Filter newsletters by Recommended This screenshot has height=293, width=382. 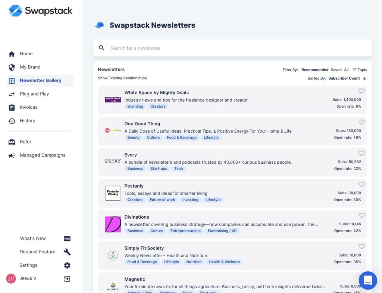[x=315, y=70]
